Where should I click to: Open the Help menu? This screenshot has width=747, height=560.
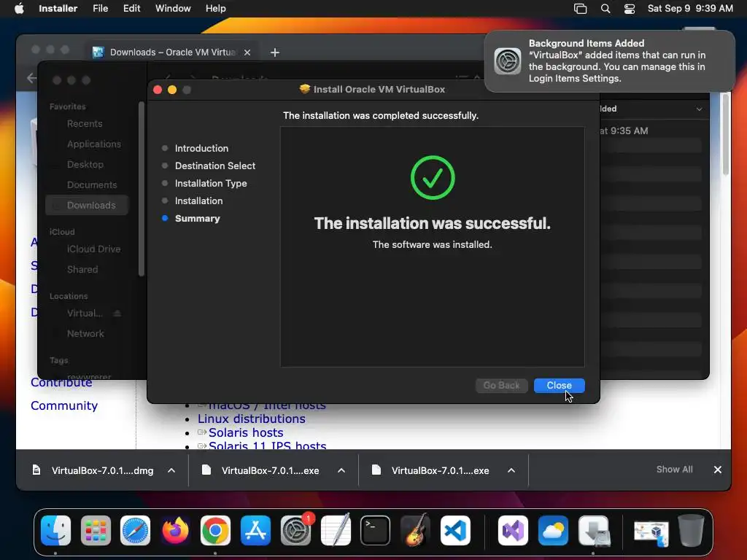pyautogui.click(x=215, y=9)
